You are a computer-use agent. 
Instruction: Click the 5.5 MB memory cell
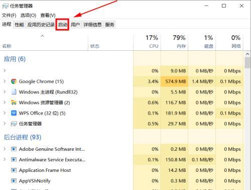pos(174,92)
